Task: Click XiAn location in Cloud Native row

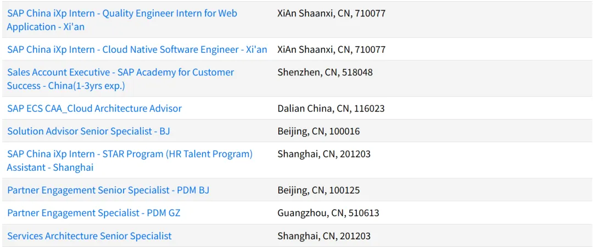Action: 331,49
